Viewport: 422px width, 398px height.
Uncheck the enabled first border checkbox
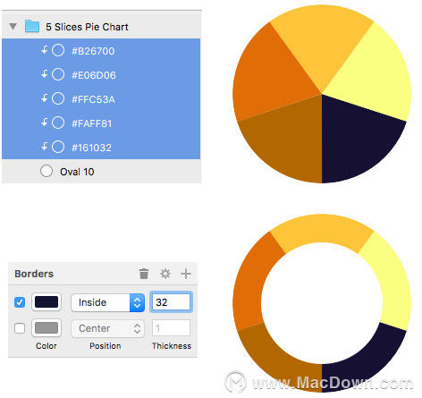tap(20, 302)
